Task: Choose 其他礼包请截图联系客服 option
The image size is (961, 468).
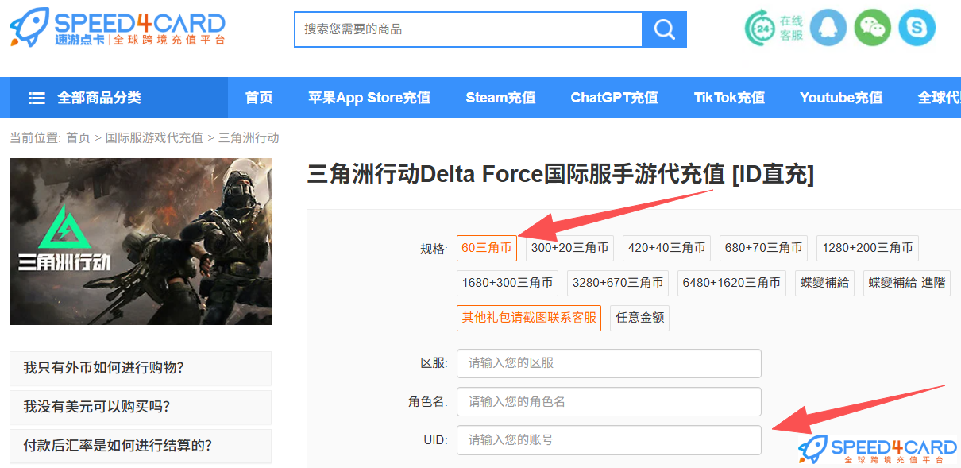Action: click(529, 318)
